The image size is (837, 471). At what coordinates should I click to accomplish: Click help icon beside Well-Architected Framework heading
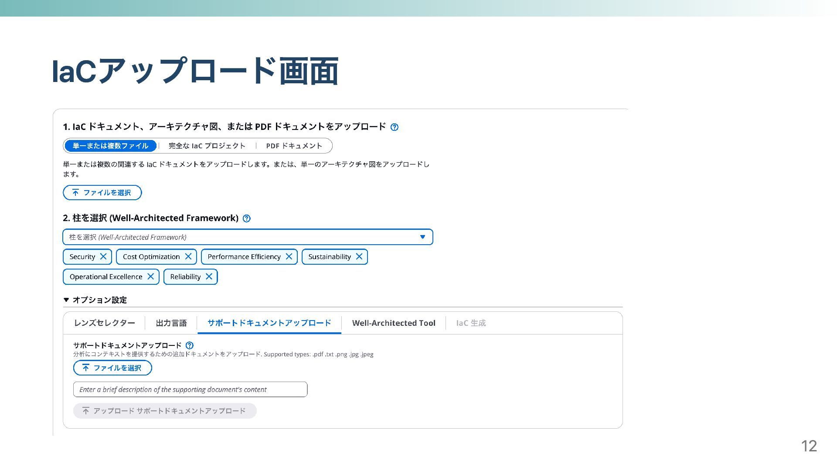click(x=246, y=218)
